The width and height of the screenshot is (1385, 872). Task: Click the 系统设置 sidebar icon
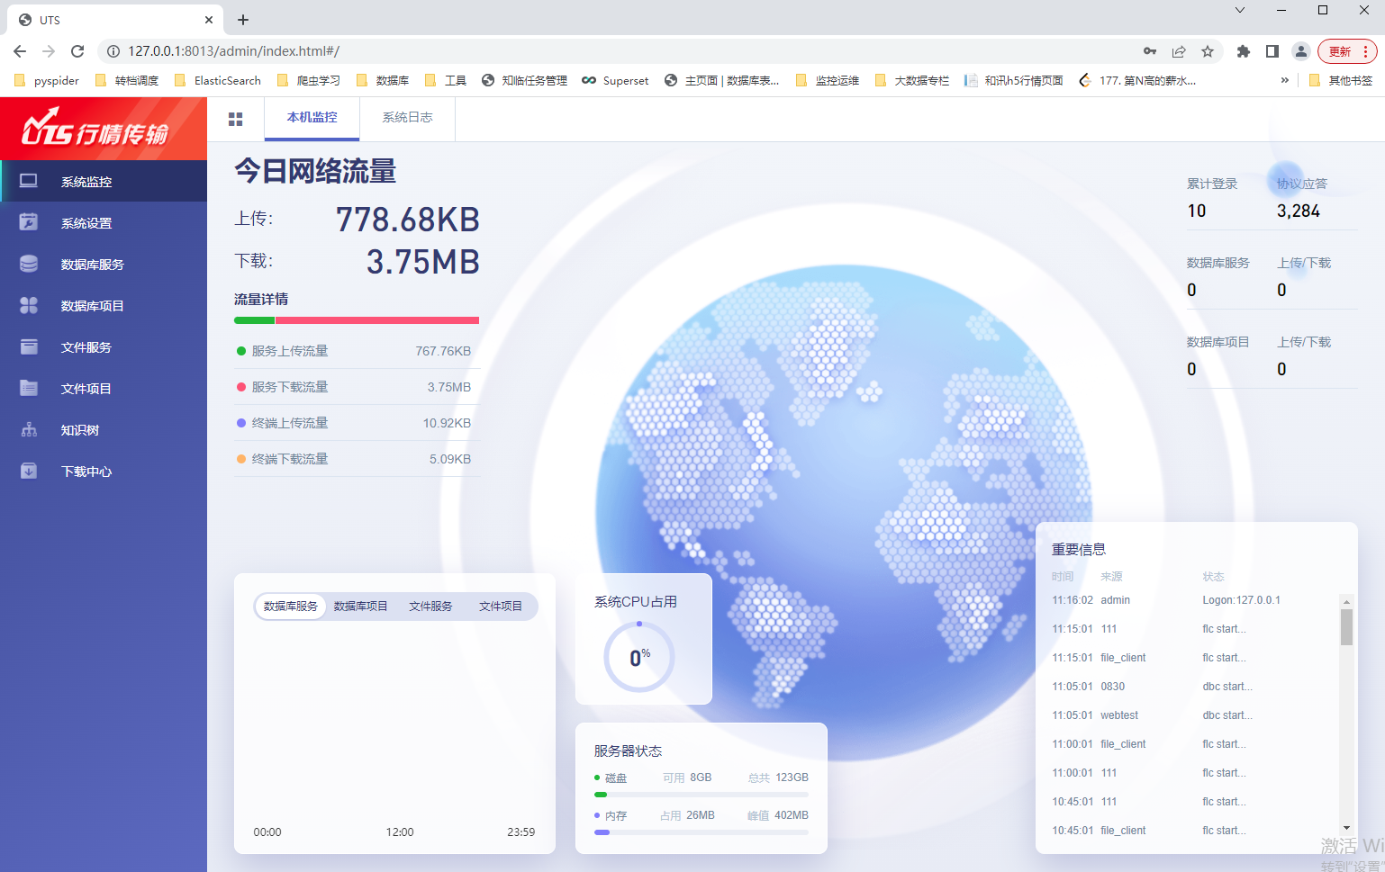(29, 222)
